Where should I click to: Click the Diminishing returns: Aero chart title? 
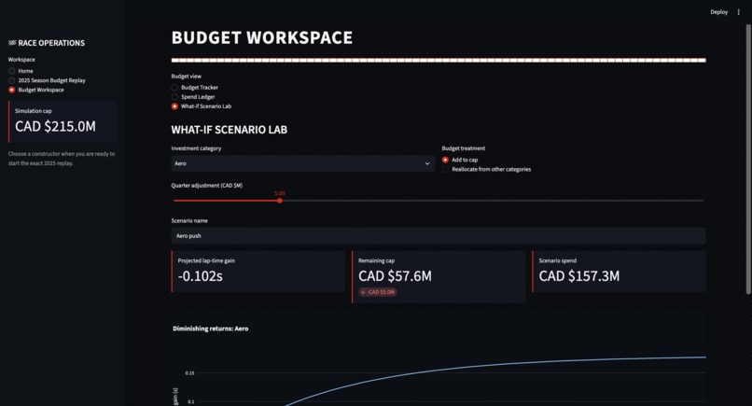point(211,329)
